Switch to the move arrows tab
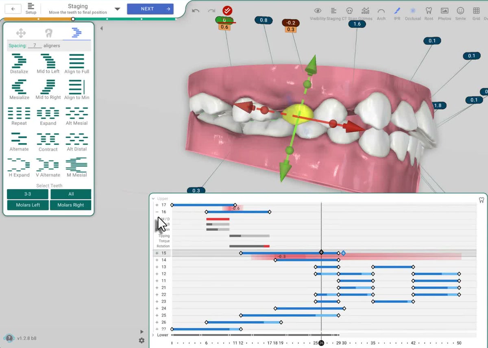Viewport: 488px width, 348px height. pos(21,33)
